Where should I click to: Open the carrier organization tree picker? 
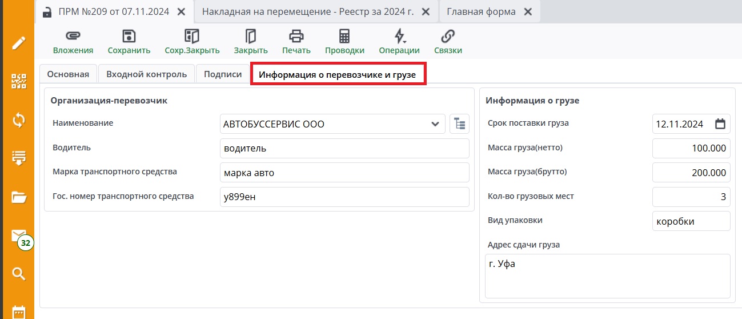click(x=459, y=123)
